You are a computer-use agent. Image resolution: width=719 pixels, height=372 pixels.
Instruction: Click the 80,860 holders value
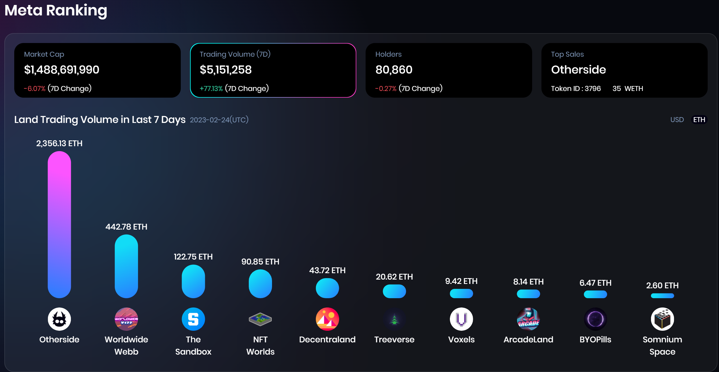pyautogui.click(x=394, y=70)
